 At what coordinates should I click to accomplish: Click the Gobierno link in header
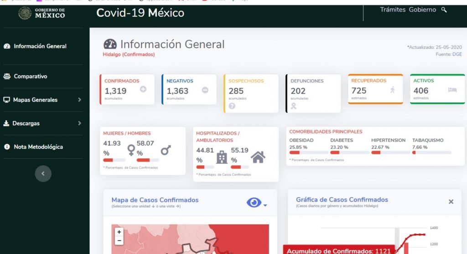point(422,10)
